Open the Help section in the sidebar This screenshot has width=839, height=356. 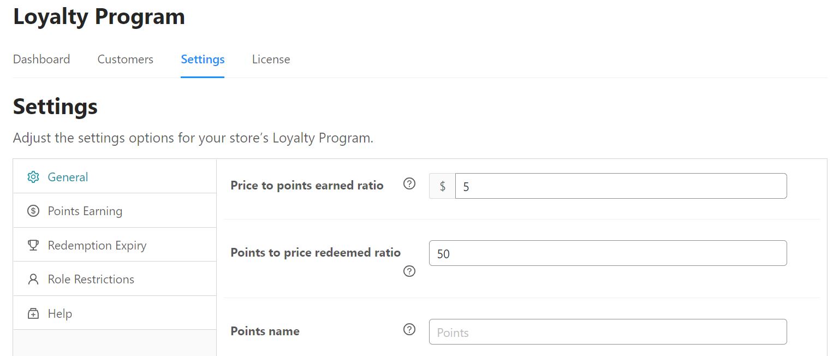point(60,313)
